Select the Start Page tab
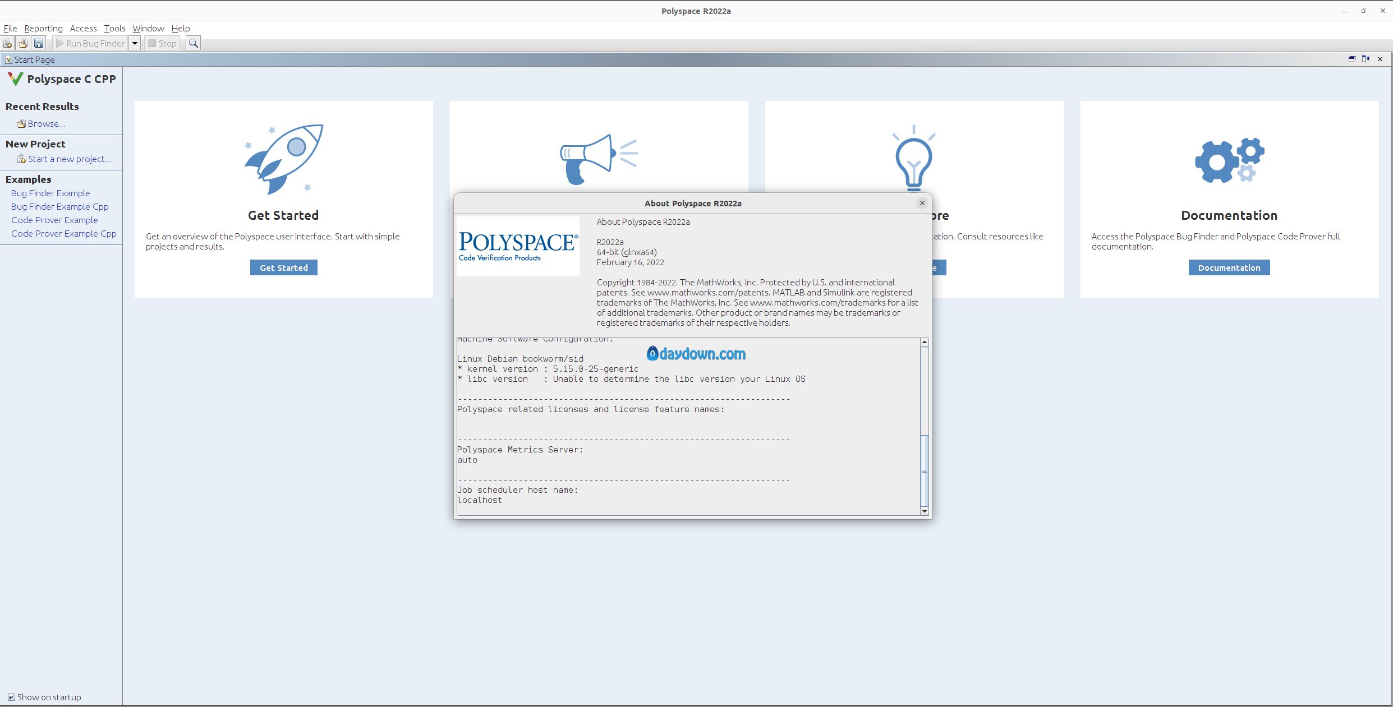1393x707 pixels. [30, 59]
